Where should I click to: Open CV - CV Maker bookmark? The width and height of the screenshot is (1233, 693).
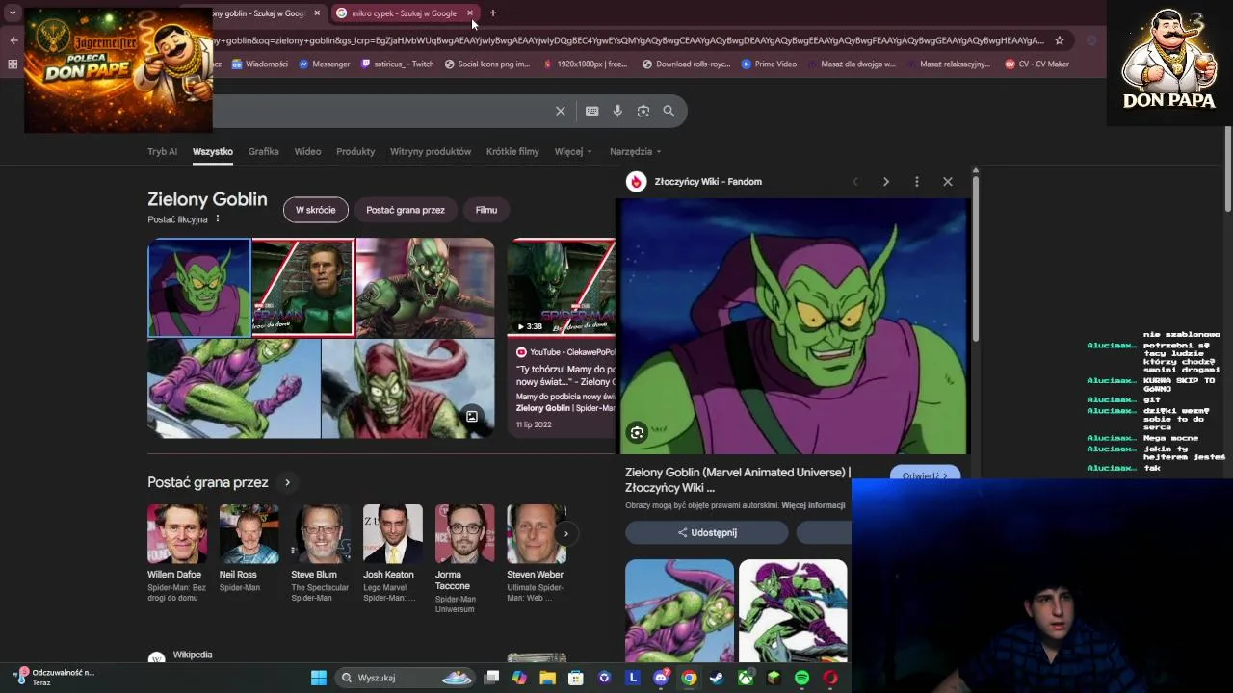tap(1037, 64)
